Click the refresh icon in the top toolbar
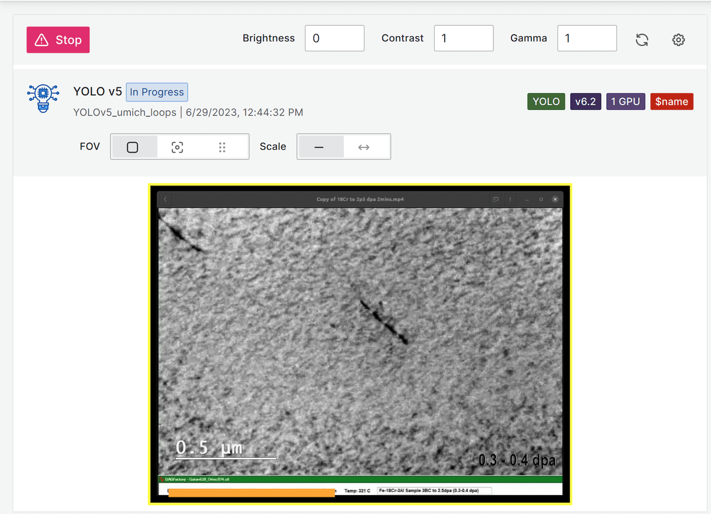This screenshot has height=514, width=711. click(x=642, y=40)
